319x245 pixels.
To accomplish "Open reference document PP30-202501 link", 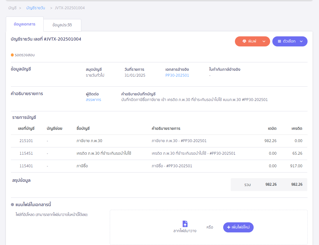I will click(x=177, y=75).
